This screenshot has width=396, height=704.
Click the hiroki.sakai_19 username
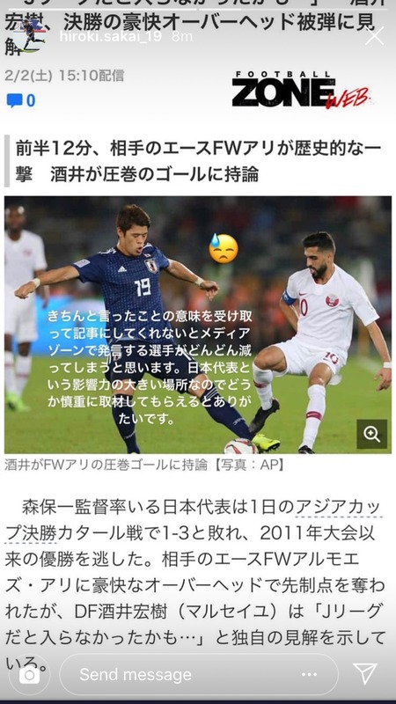click(111, 36)
